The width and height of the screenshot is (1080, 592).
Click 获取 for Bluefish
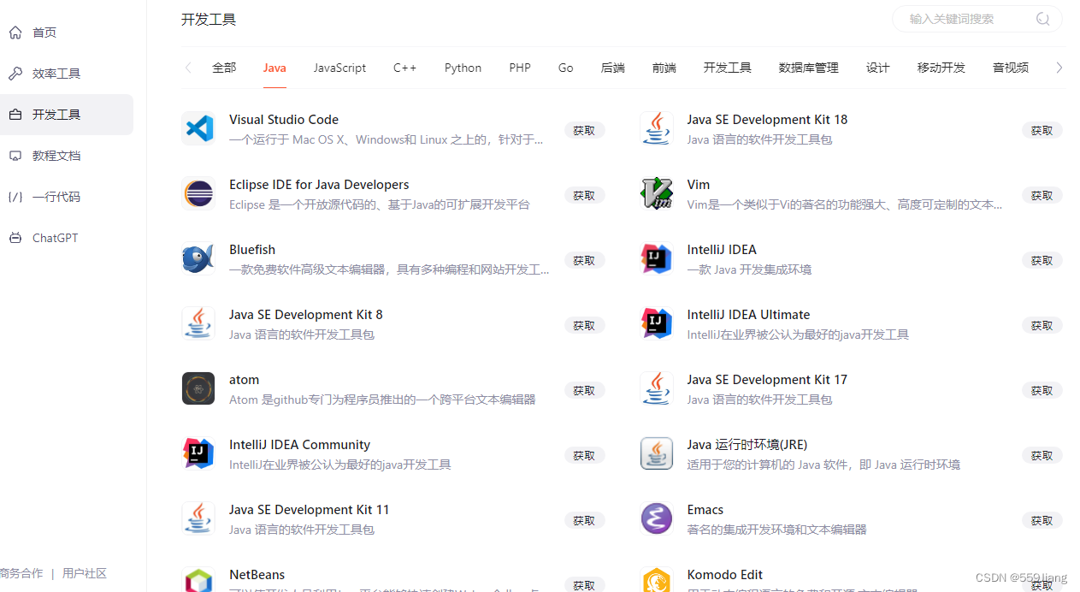584,260
